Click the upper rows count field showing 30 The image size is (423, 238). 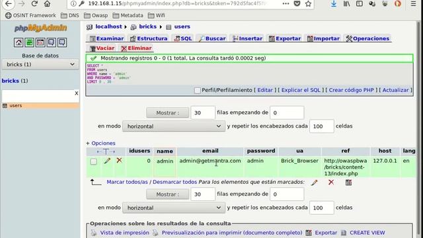203,113
